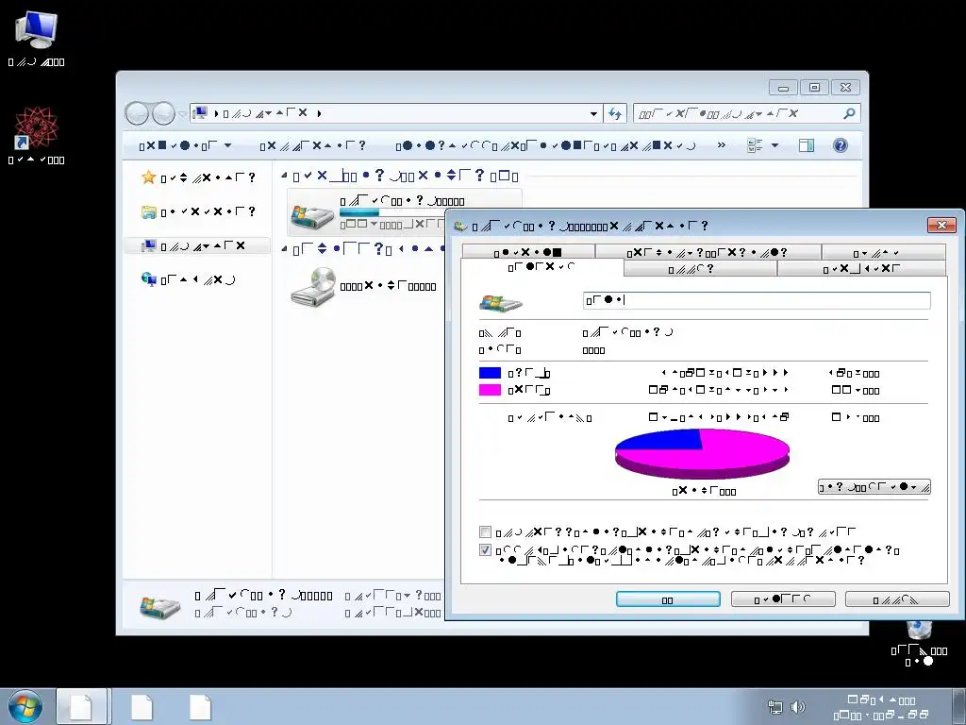Collapse the Hard Disk Drives group triangle
The image size is (966, 725).
[x=284, y=176]
